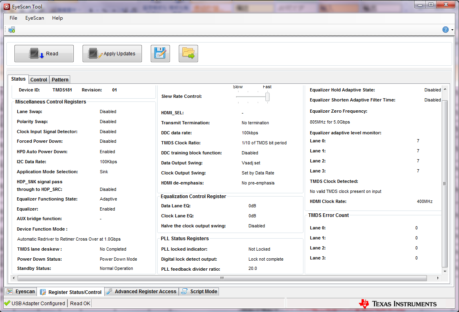Click the Clock Output Swing label
Screen dimensions: 459x312
(184, 173)
